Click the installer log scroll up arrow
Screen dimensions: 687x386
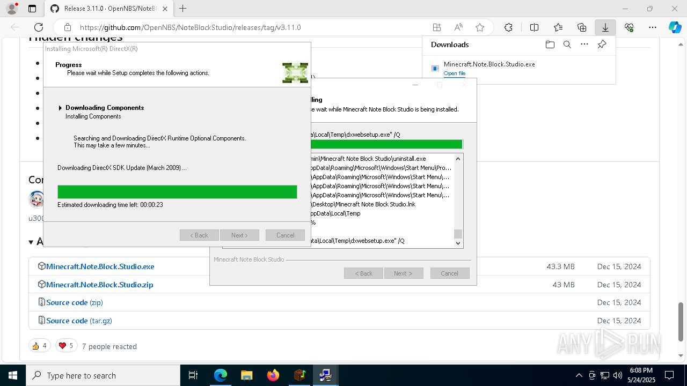click(x=458, y=159)
